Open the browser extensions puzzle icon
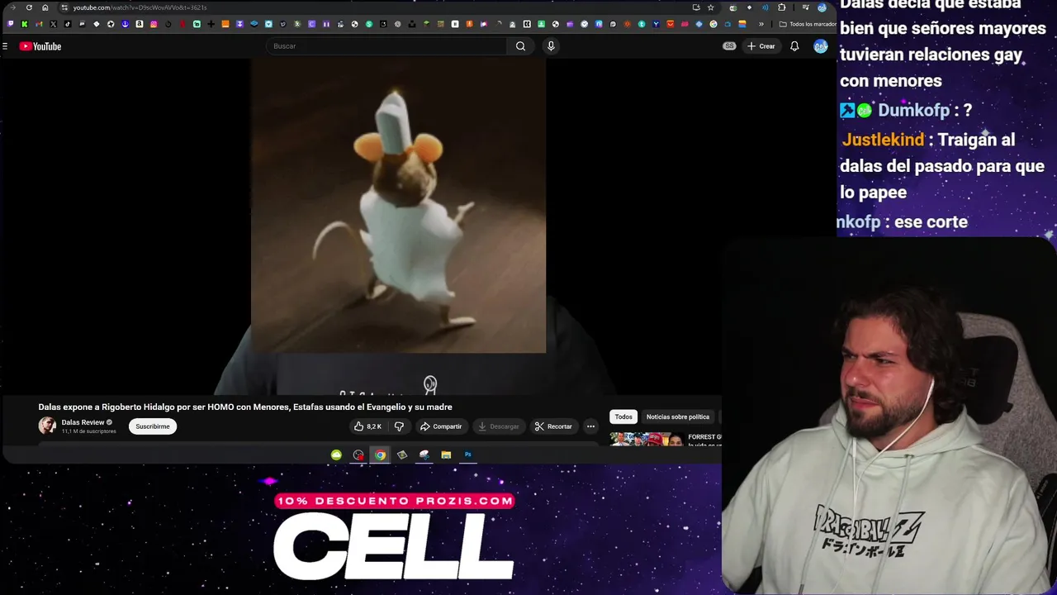The height and width of the screenshot is (595, 1057). [781, 7]
